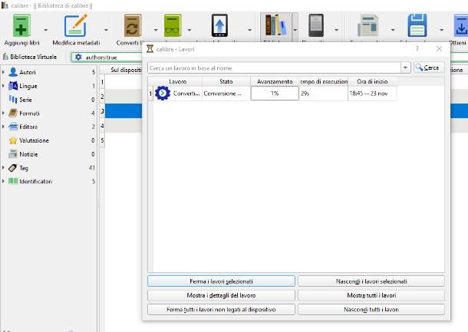
Task: Select the Tag icon
Action: [13, 168]
